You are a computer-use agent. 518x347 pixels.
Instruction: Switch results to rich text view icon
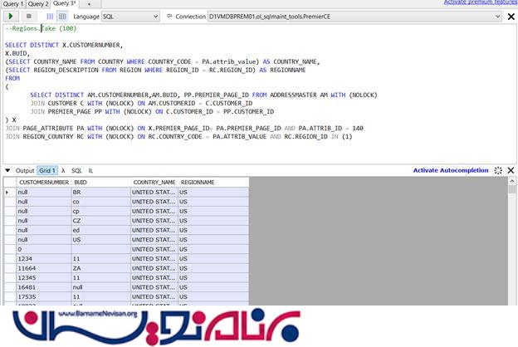click(x=50, y=16)
